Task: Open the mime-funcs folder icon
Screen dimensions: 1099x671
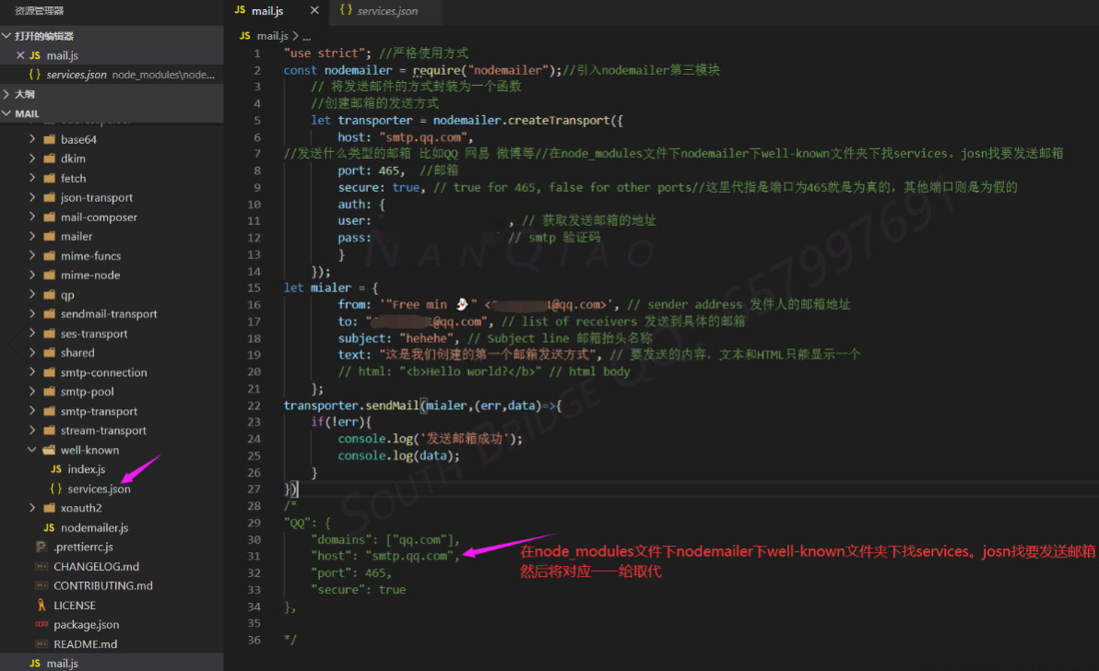Action: (x=49, y=255)
